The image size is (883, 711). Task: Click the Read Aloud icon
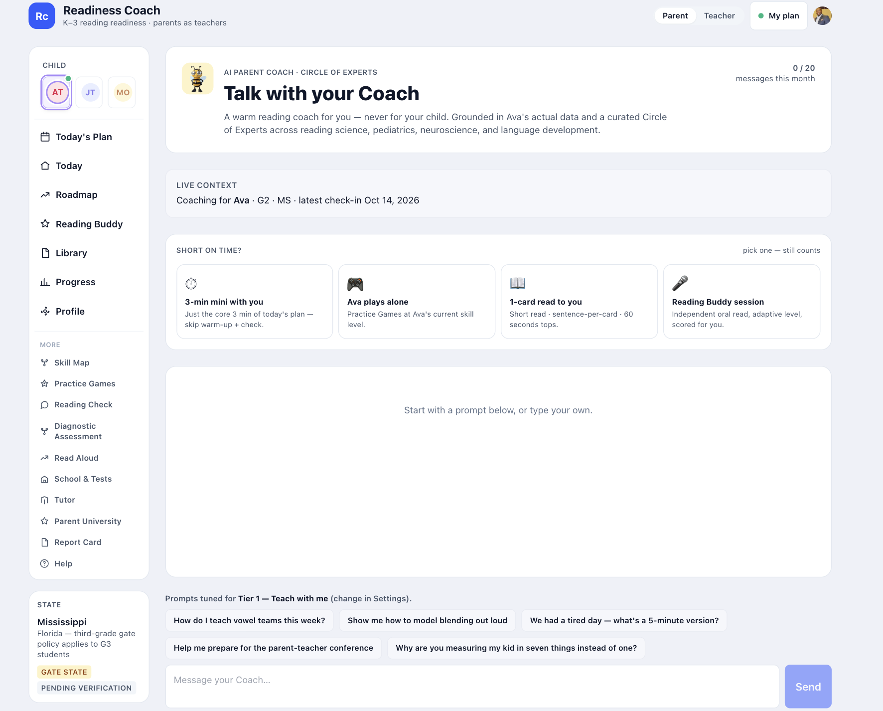pyautogui.click(x=44, y=458)
